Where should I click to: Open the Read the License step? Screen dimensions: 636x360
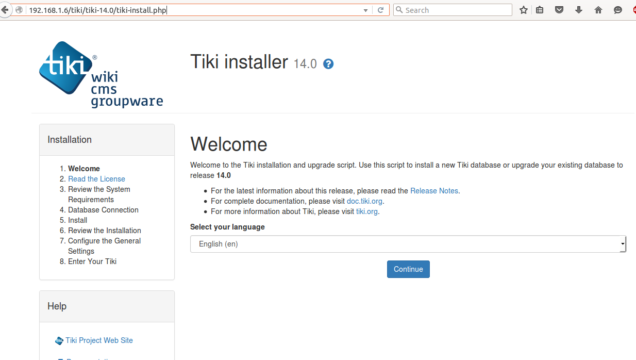96,179
